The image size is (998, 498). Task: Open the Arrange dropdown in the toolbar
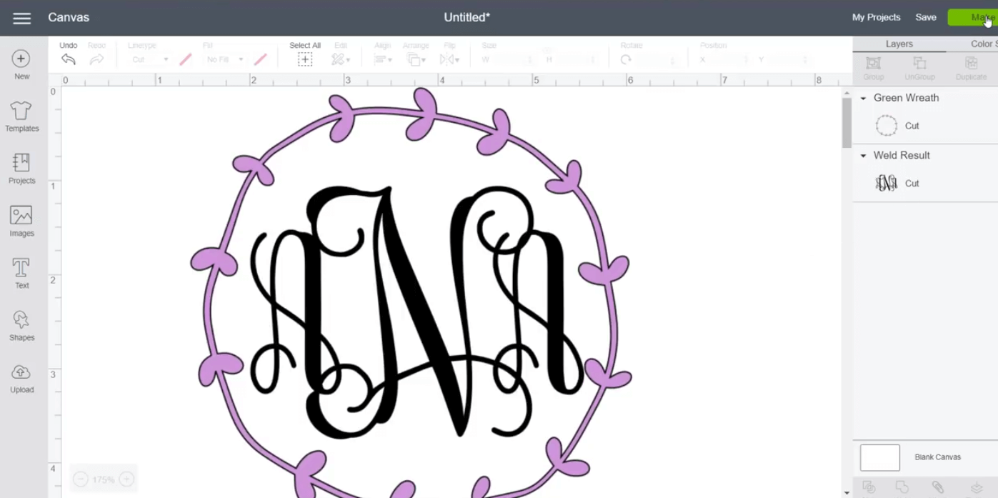[416, 59]
